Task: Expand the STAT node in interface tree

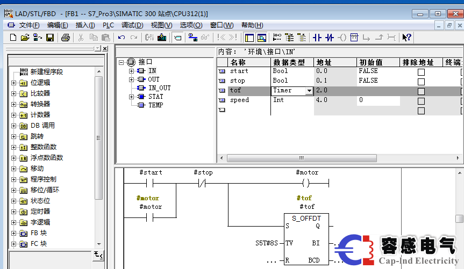Action: point(131,97)
